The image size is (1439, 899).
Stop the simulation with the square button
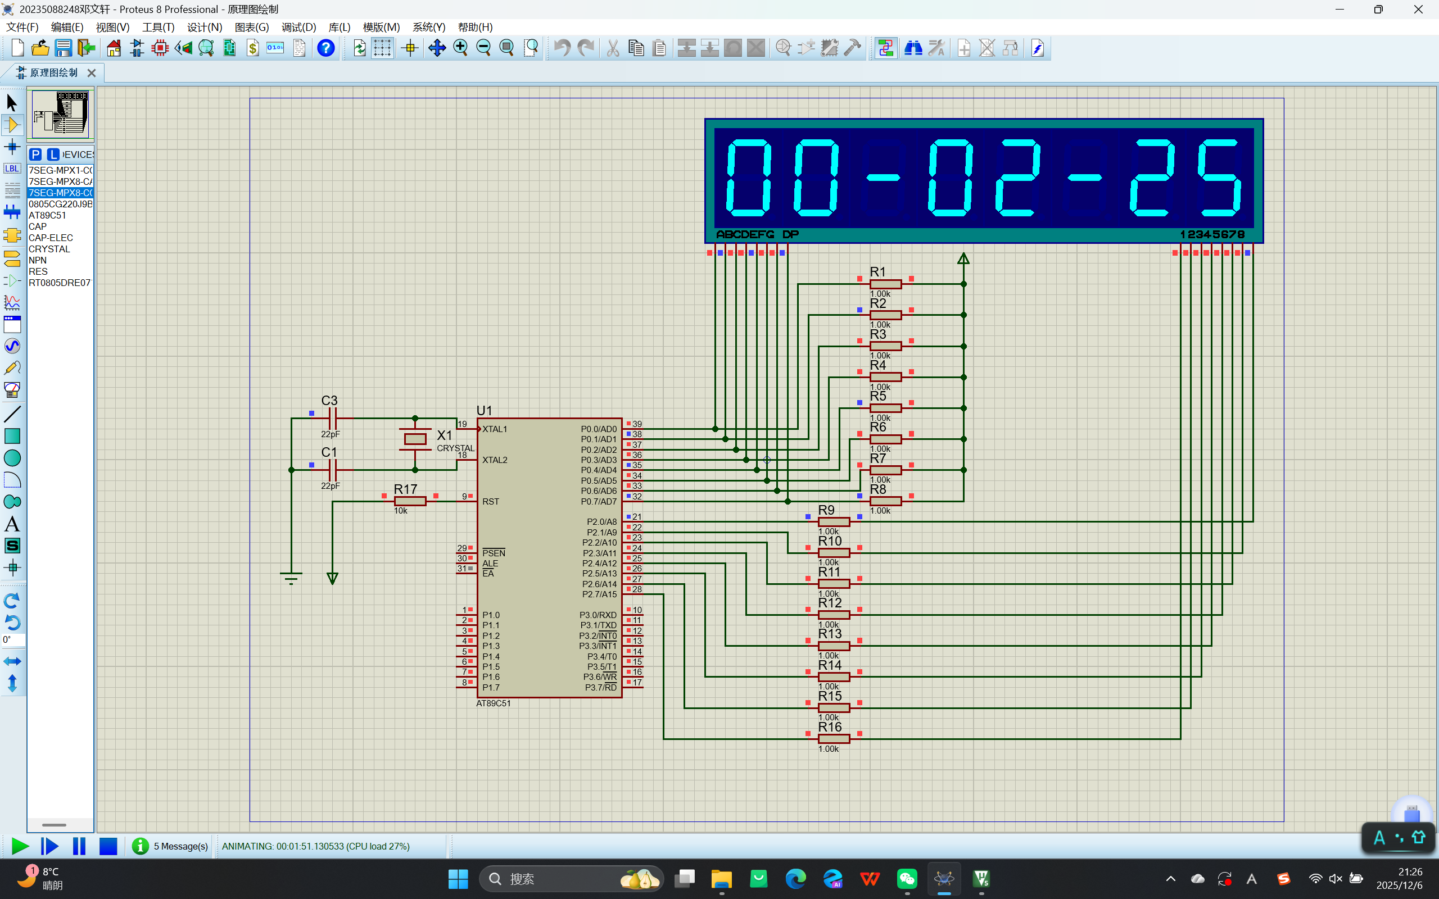108,846
